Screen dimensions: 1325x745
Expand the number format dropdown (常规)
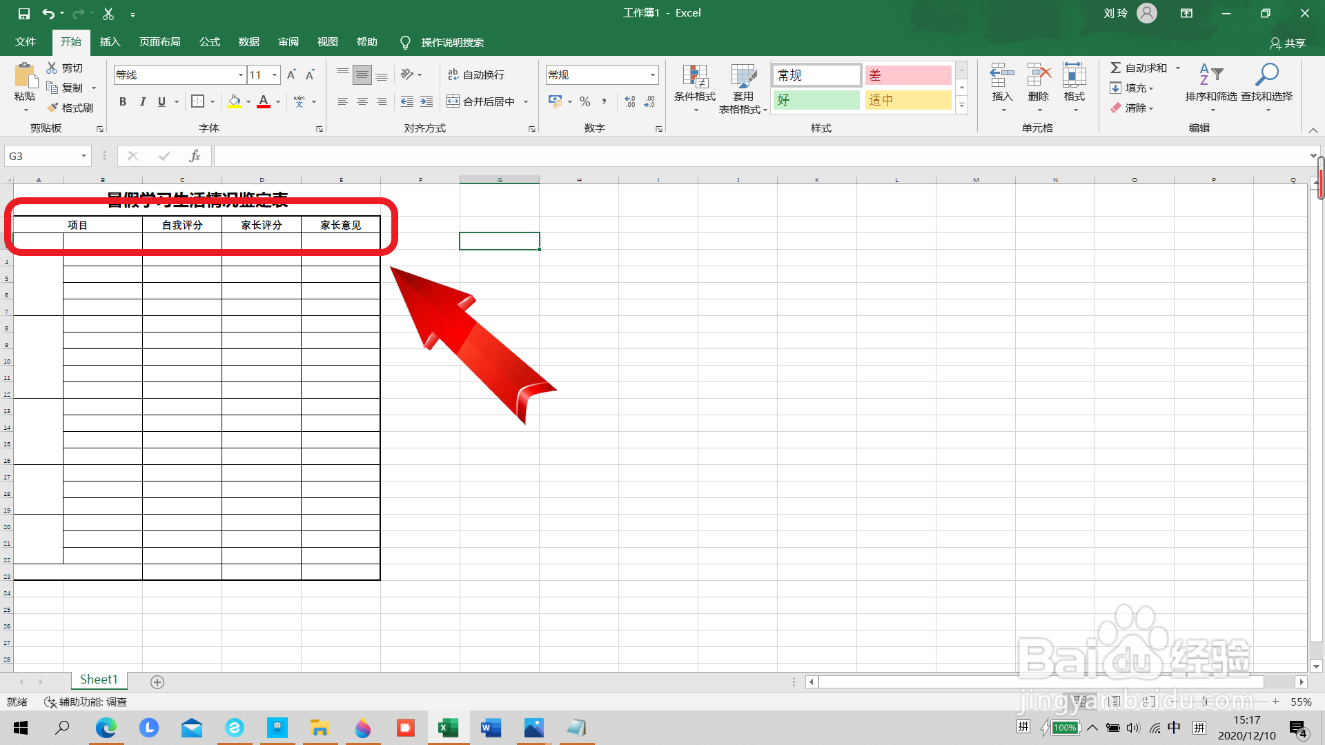click(652, 74)
